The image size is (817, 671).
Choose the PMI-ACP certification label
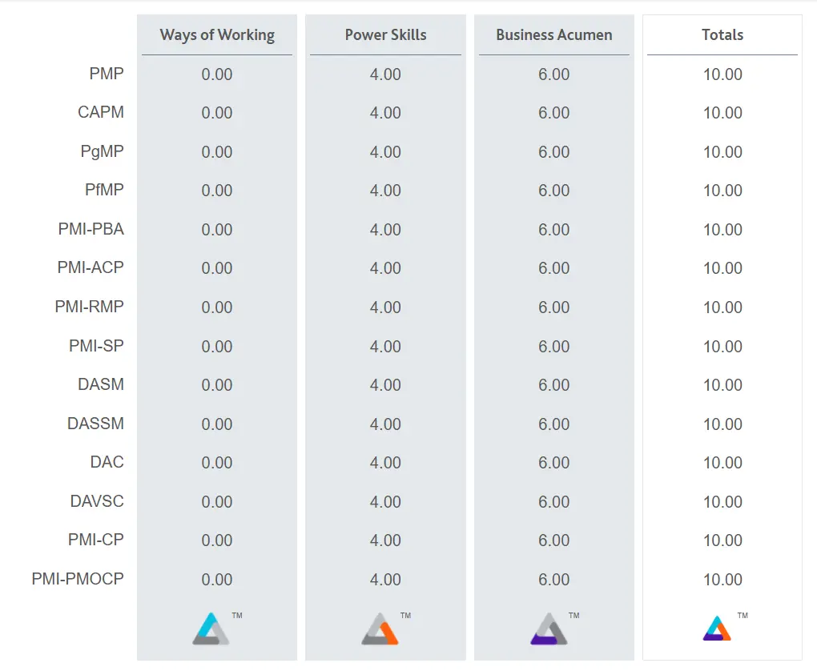[91, 268]
